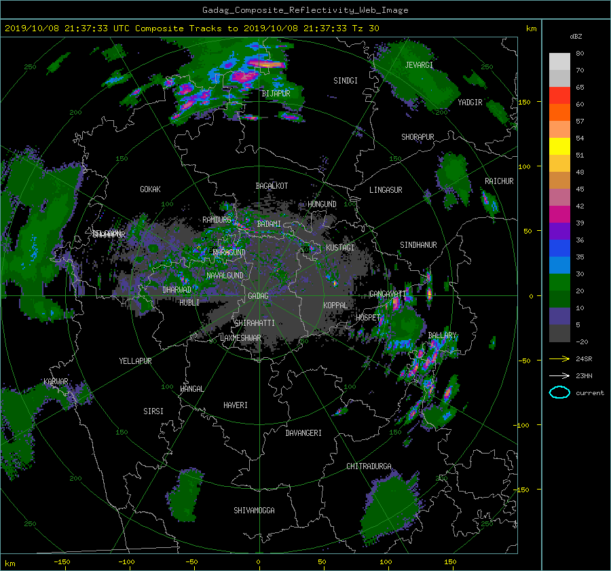
Task: Click the HUBLI city label
Action: click(189, 303)
